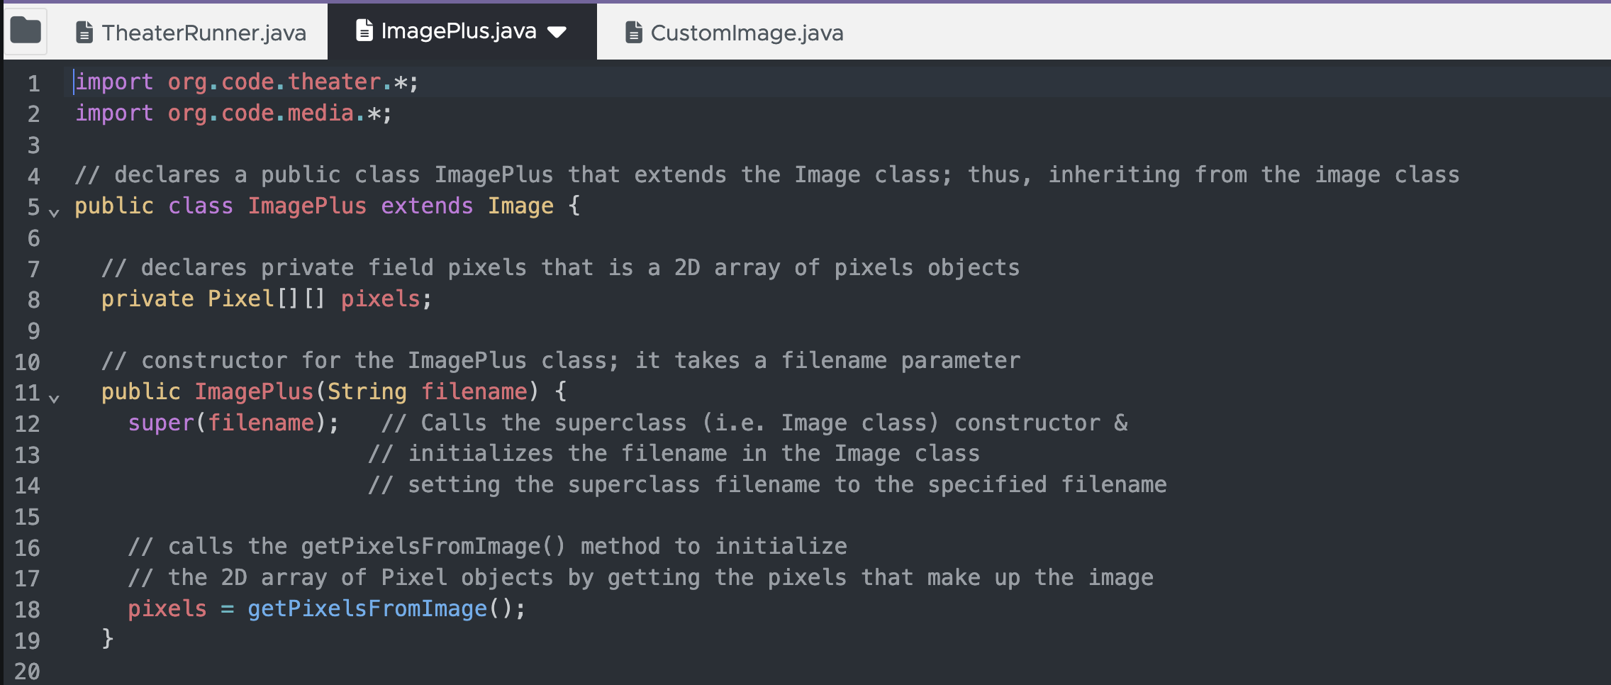Place cursor on the getPixelsFromImage call
Screen dimensions: 1611x685
(367, 608)
